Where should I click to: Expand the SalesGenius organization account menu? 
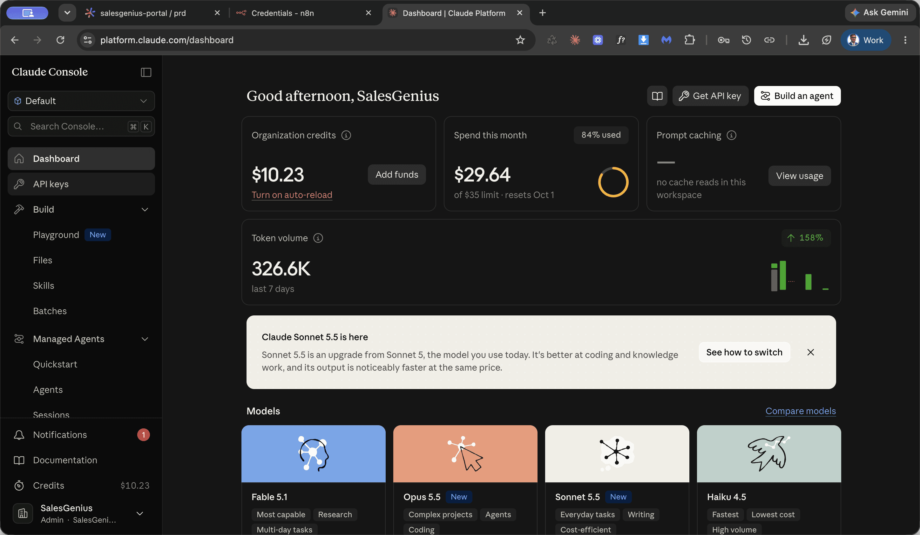tap(139, 513)
